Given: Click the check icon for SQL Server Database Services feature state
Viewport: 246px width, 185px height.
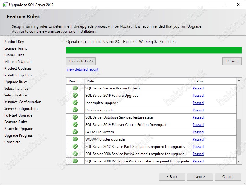Looking at the screenshot, I should pyautogui.click(x=75, y=117).
